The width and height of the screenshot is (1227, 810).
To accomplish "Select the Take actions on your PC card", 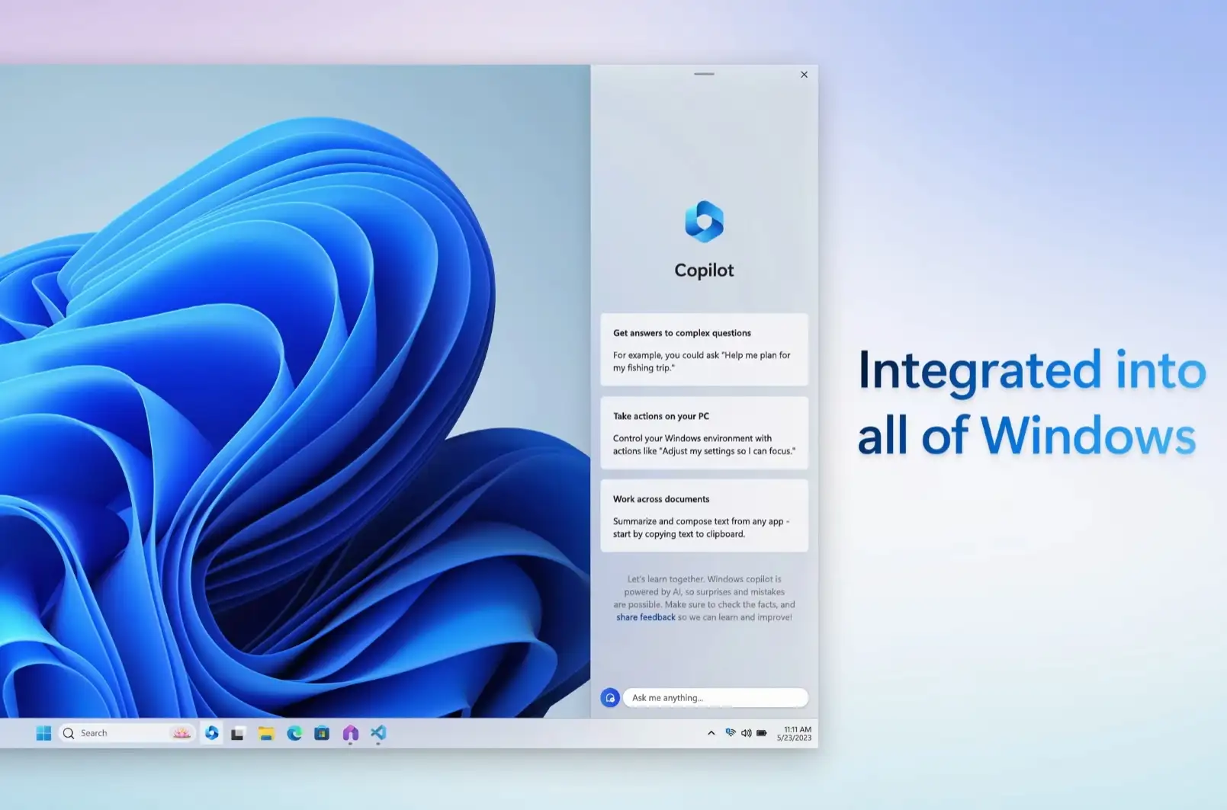I will click(704, 433).
